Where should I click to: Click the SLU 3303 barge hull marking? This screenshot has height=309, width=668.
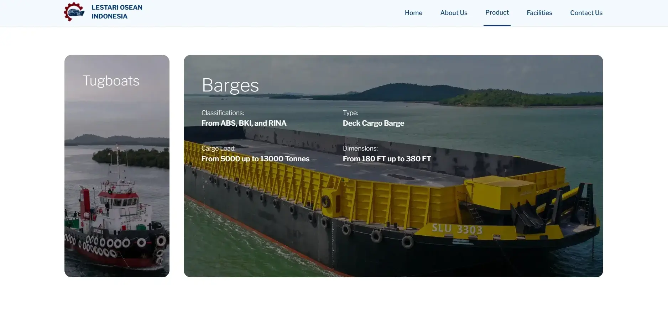[x=457, y=229]
